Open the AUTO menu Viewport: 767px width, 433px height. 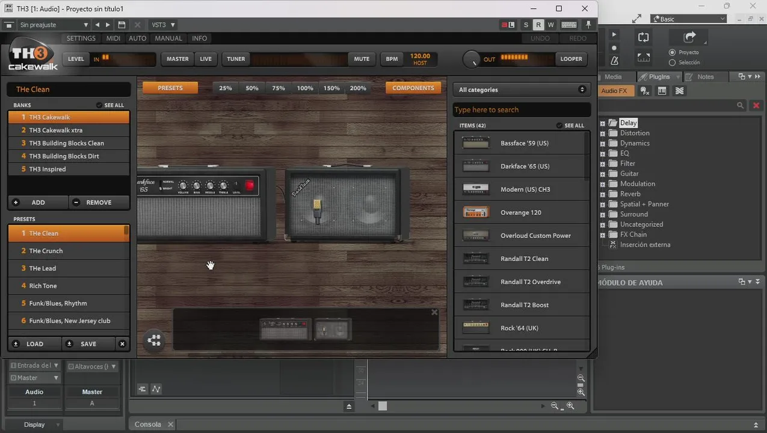click(x=138, y=38)
